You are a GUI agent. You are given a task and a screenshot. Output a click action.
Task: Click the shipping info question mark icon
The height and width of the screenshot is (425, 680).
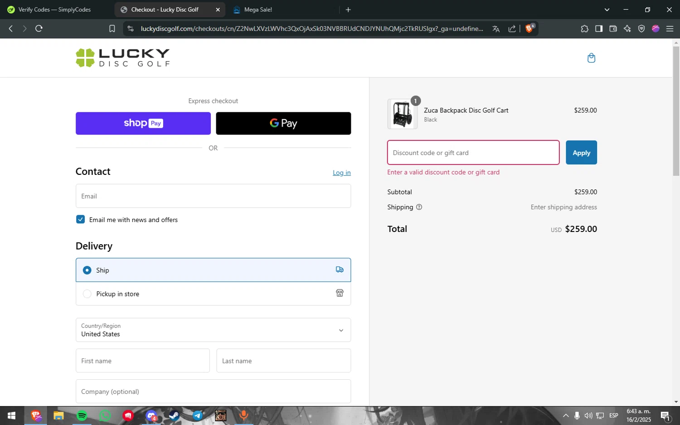pos(419,207)
